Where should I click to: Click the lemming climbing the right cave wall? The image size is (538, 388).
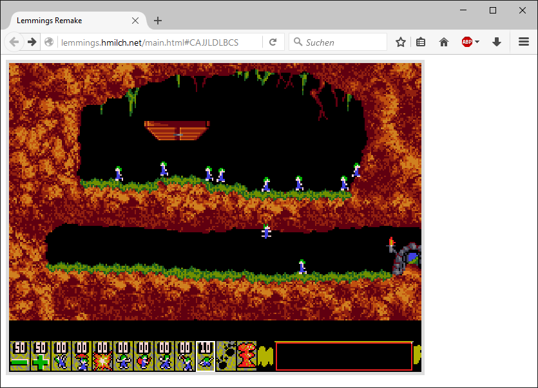(x=356, y=170)
